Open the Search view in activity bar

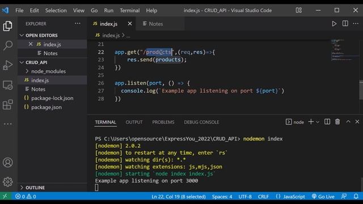point(7,45)
